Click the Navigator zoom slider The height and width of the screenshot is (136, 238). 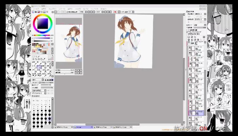65,70
